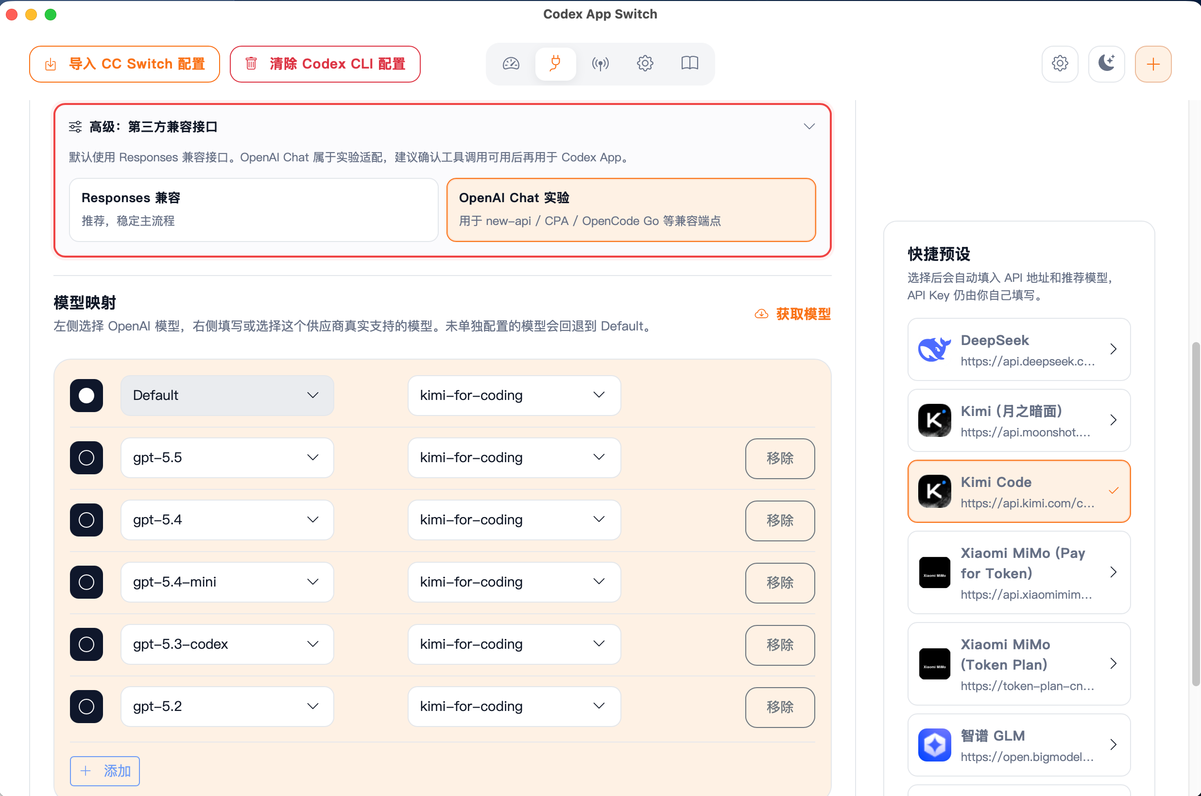Select the Responses 兼容 option
Screen dimensions: 1201x796
coord(254,209)
